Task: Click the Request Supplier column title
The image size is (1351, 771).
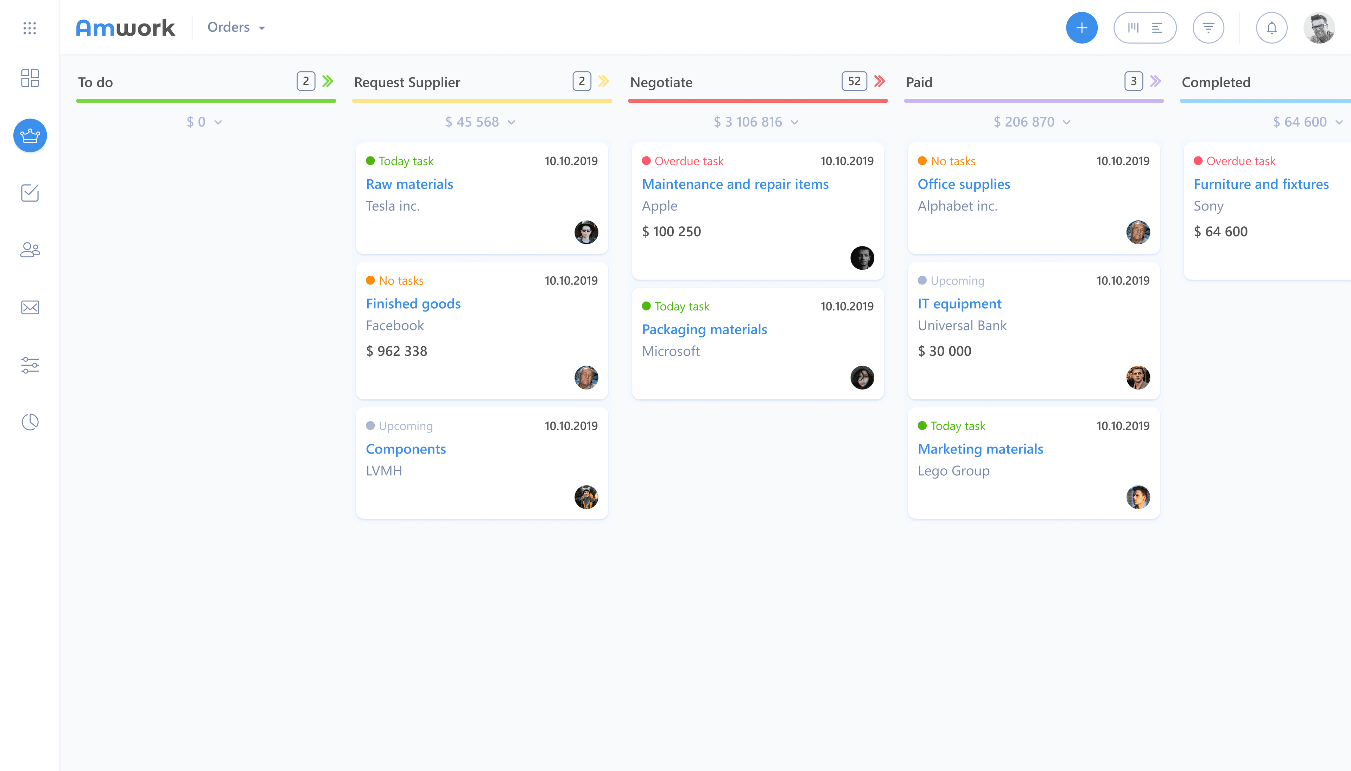Action: (407, 82)
